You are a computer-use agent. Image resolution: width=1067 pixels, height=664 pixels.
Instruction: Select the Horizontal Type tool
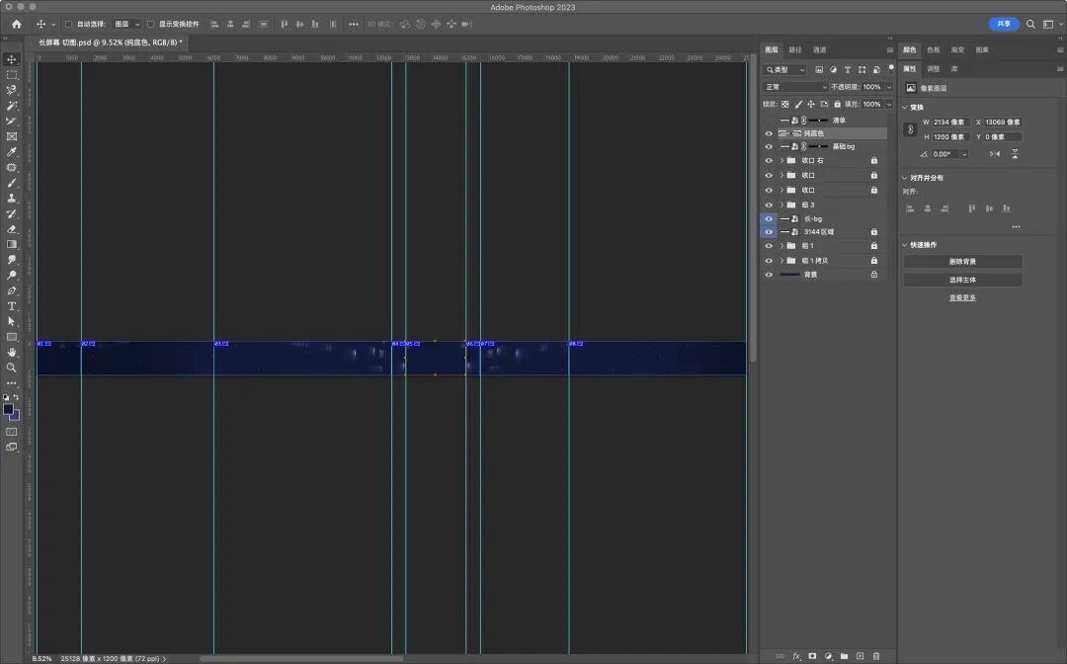[12, 306]
